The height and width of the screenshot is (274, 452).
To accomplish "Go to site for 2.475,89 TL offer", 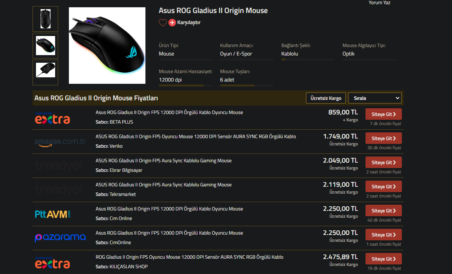I will [383, 259].
